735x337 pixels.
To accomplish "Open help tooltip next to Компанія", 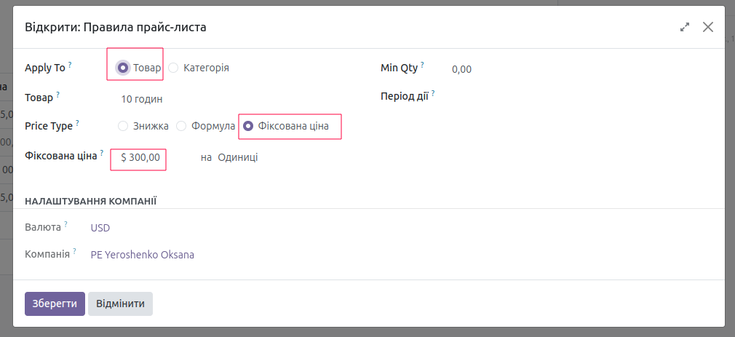I will (x=74, y=251).
